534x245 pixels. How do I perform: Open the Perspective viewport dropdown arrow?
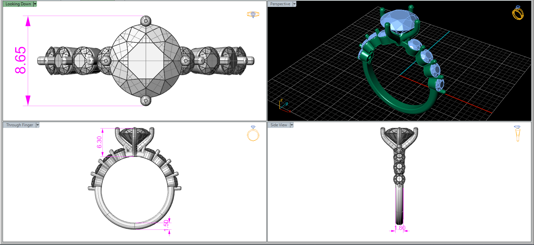(x=294, y=4)
